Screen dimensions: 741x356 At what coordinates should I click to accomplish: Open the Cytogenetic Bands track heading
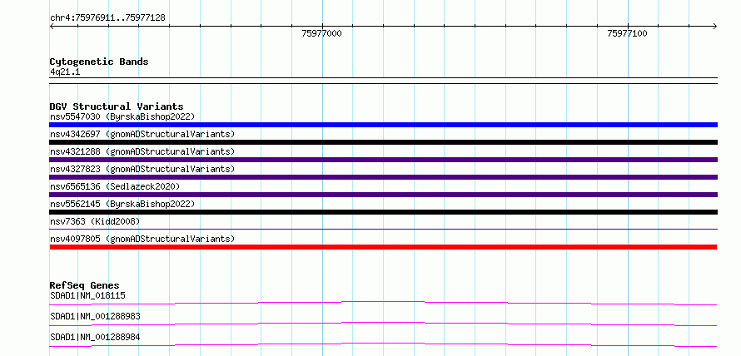(x=99, y=62)
